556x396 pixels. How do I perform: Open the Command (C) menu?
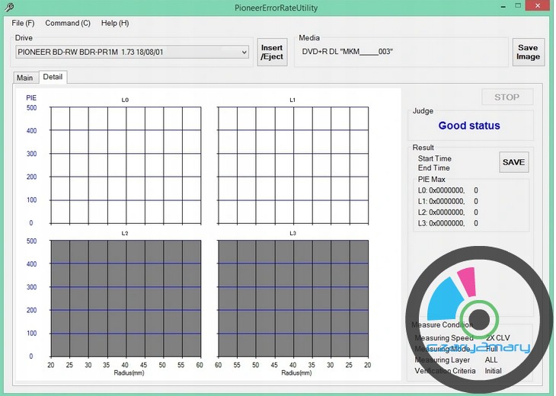point(68,23)
